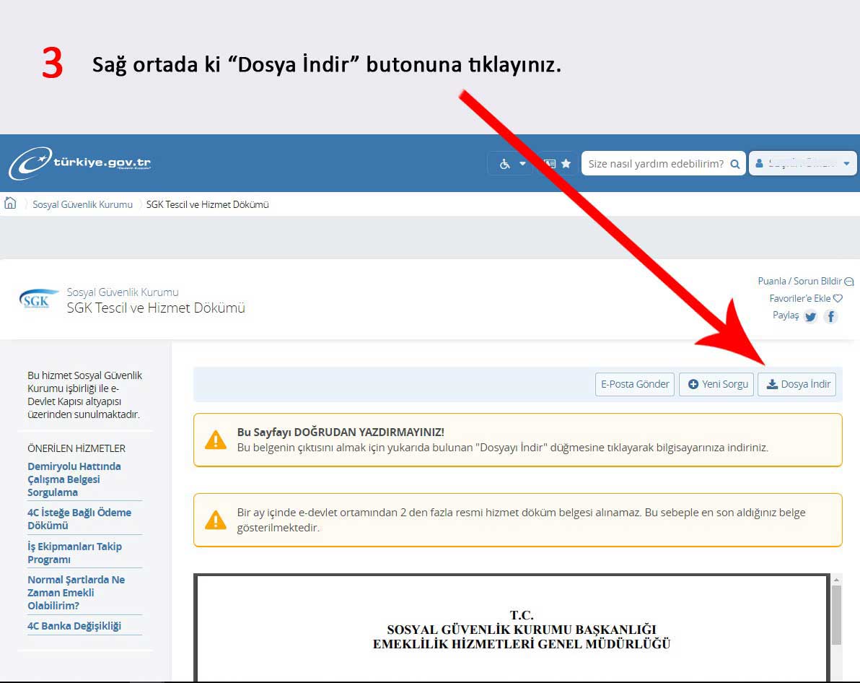This screenshot has width=860, height=683.
Task: Click the SGK logo beside the page title
Action: pyautogui.click(x=38, y=299)
